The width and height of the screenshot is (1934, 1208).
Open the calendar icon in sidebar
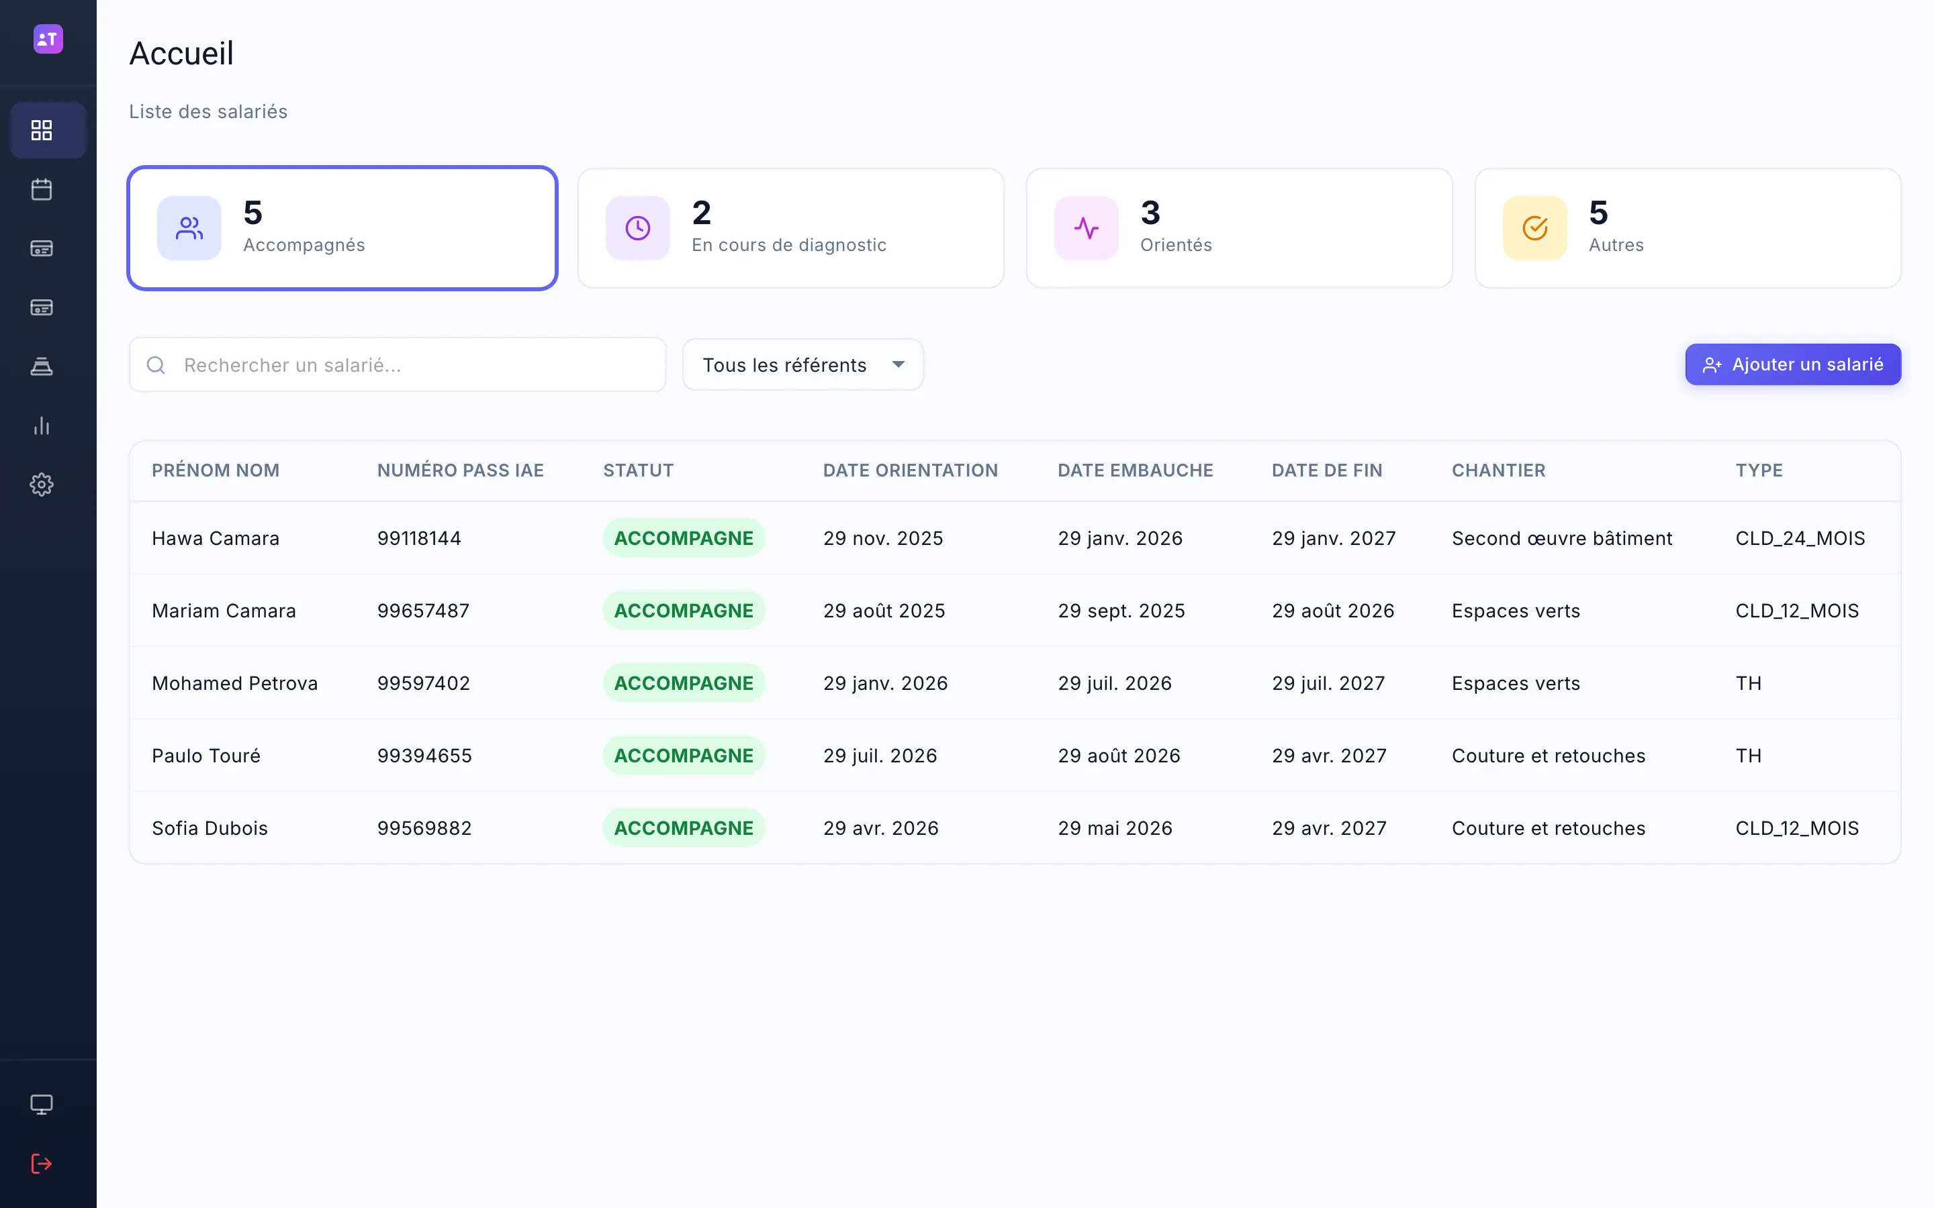[x=42, y=189]
